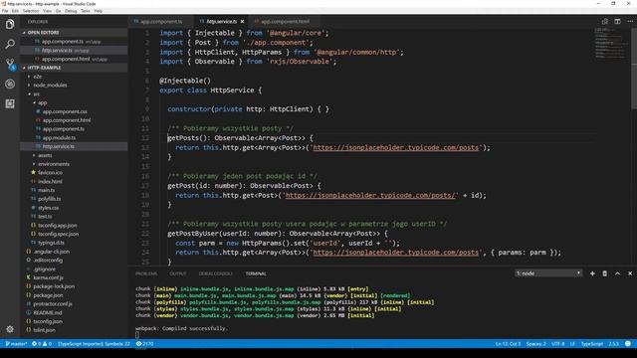637x358 pixels.
Task: Click TypeScript language mode in status bar
Action: click(x=591, y=344)
